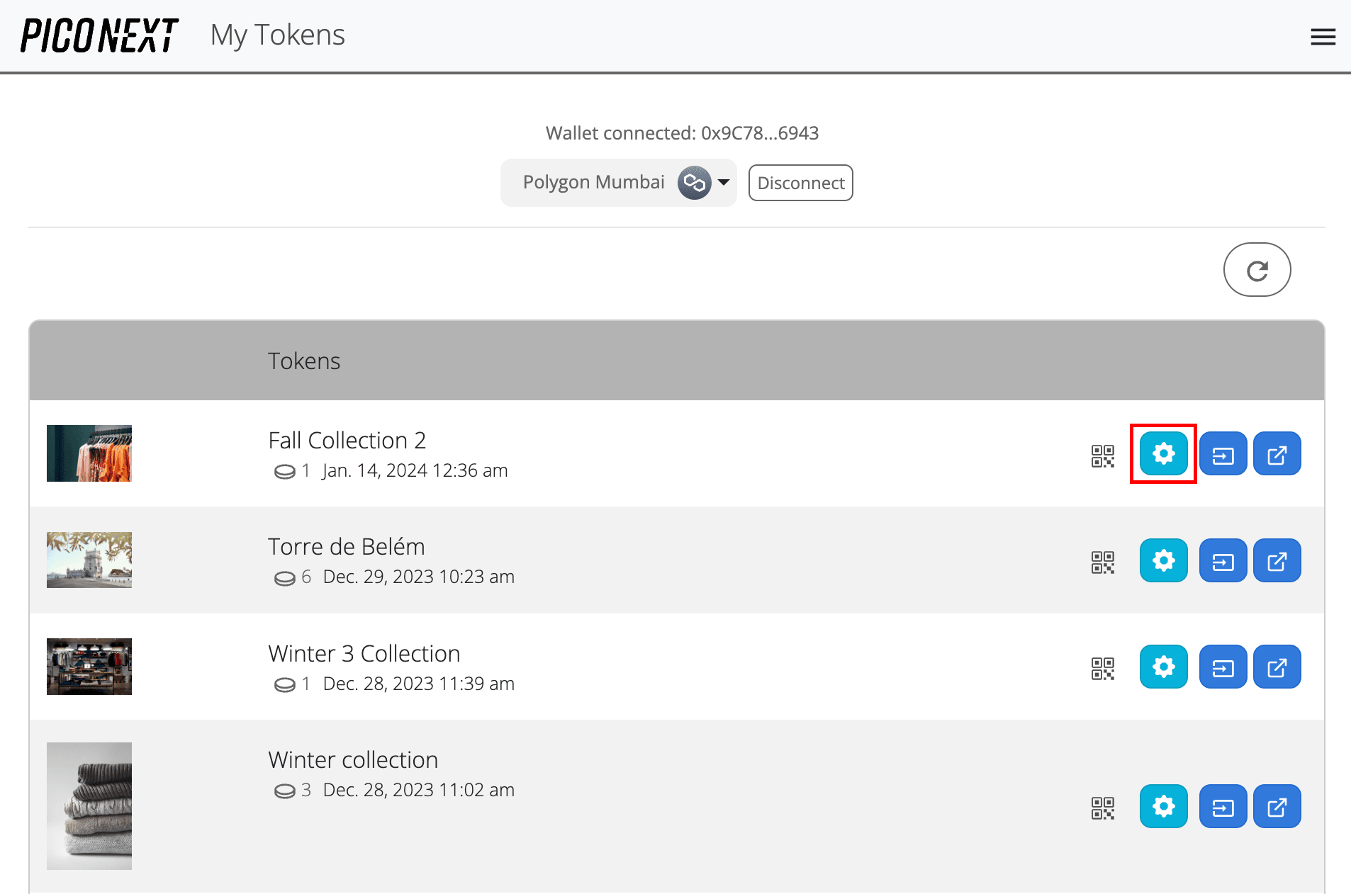This screenshot has height=894, width=1351.
Task: Open settings for Fall Collection 2 token
Action: [1163, 453]
